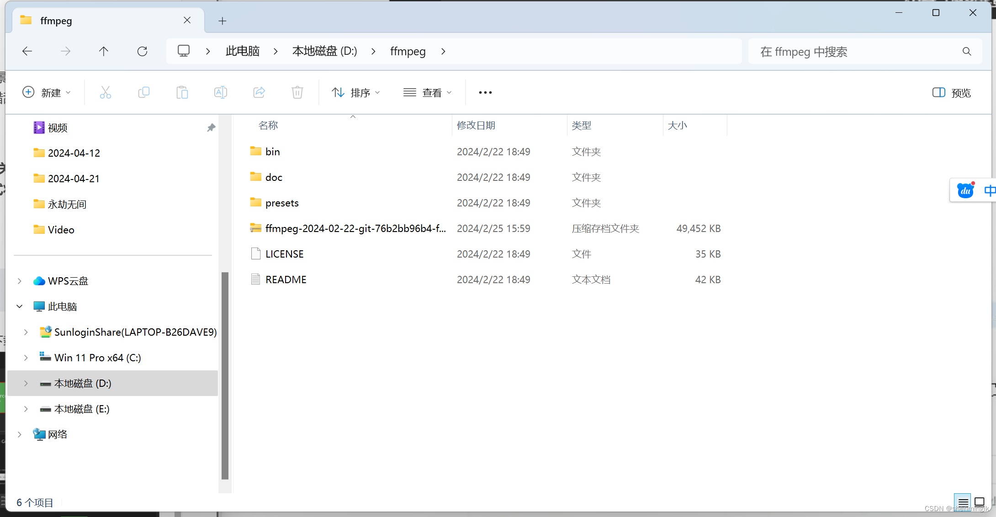
Task: Click 此电脑 breadcrumb in address bar
Action: pos(243,51)
